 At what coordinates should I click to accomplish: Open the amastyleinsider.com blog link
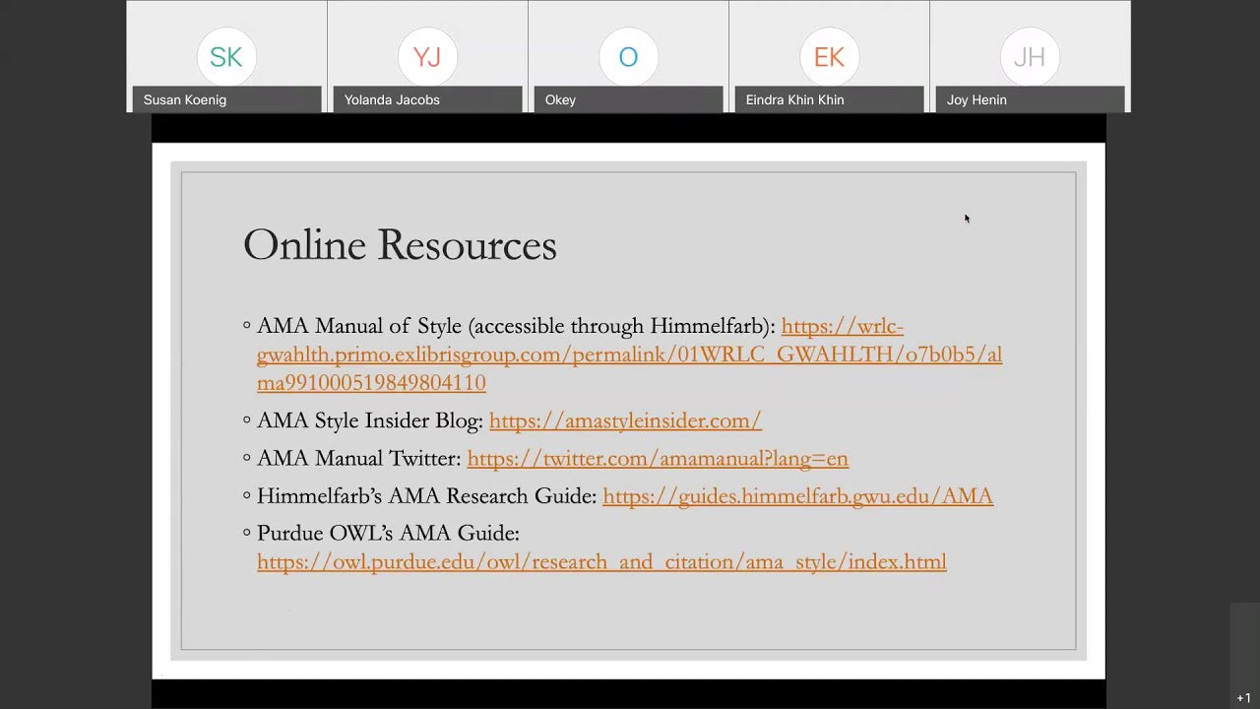coord(625,420)
